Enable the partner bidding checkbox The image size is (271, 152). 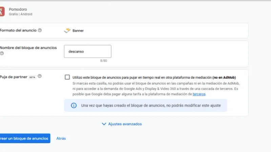[x=67, y=77]
